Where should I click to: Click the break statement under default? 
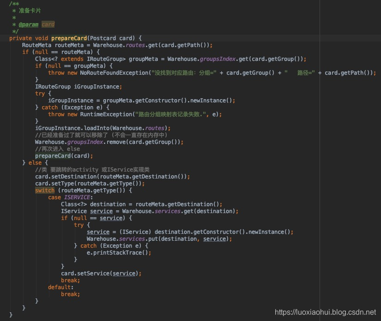[71, 294]
